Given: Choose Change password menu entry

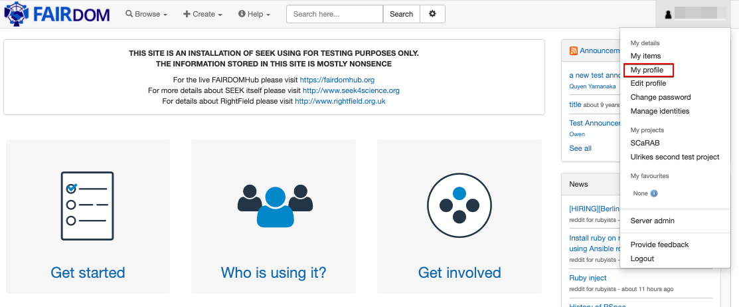Looking at the screenshot, I should [x=661, y=97].
